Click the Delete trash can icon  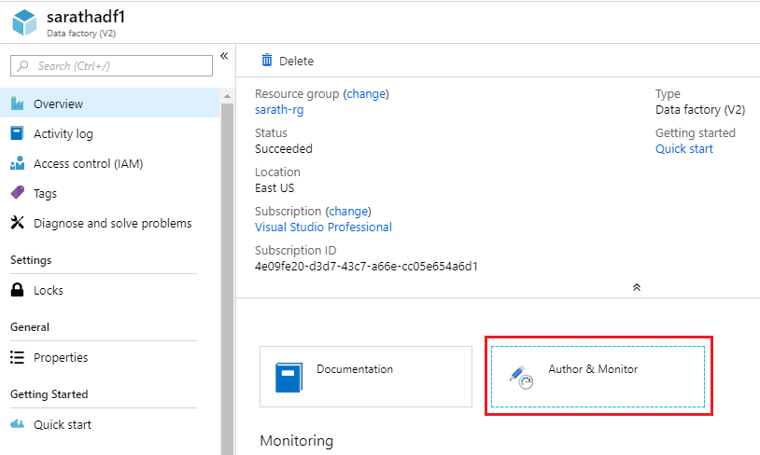[x=267, y=60]
